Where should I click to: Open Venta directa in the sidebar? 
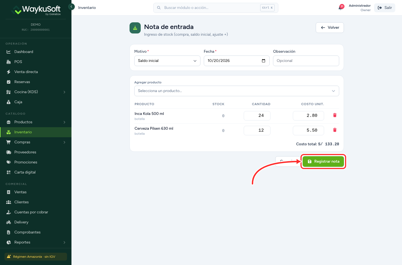click(36, 72)
